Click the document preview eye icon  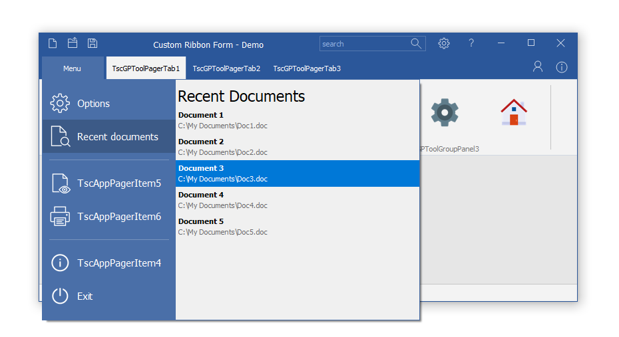[61, 183]
